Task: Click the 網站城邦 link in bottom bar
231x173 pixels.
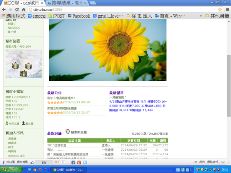Action: (x=213, y=162)
